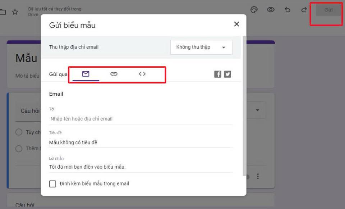Switch to the send via link tab

click(114, 74)
